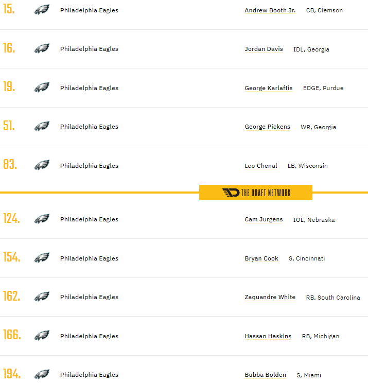This screenshot has height=383, width=368.
Task: Open Leo Chenal player profile
Action: [x=260, y=166]
